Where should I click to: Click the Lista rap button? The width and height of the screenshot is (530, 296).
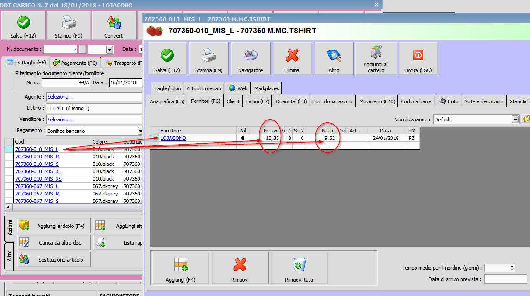[118, 243]
